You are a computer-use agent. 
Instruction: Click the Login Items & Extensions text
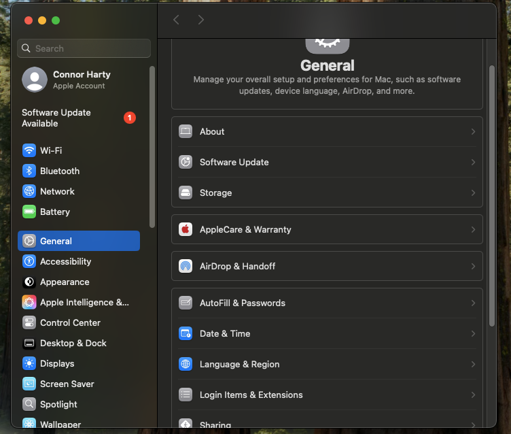[251, 395]
